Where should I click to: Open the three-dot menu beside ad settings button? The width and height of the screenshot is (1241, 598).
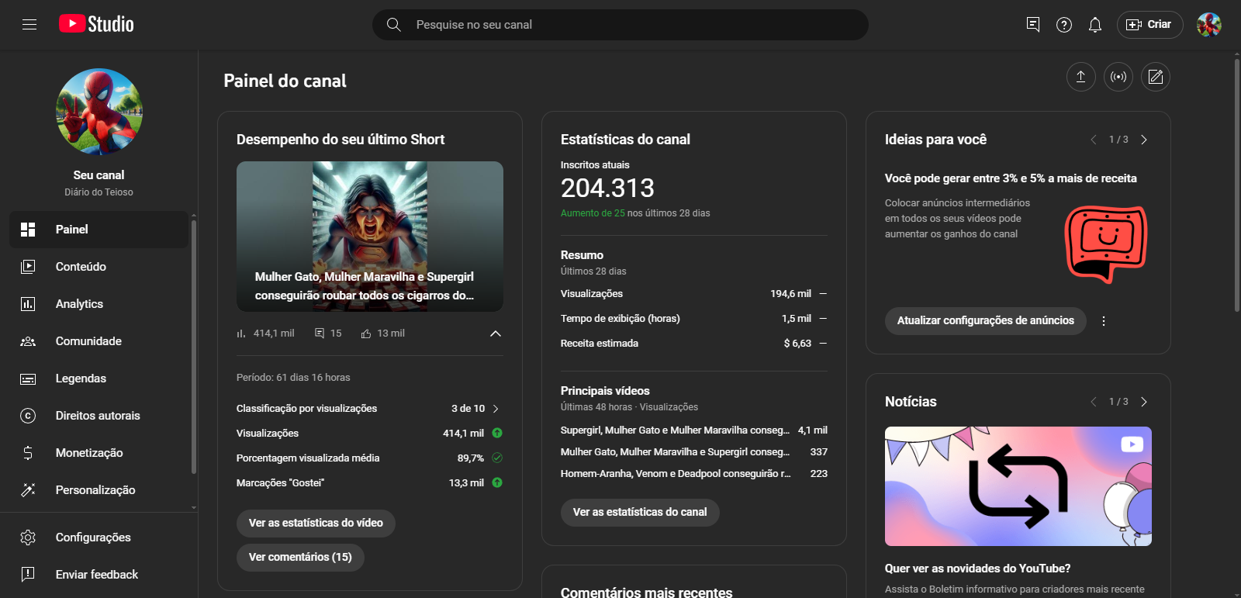[x=1104, y=321]
